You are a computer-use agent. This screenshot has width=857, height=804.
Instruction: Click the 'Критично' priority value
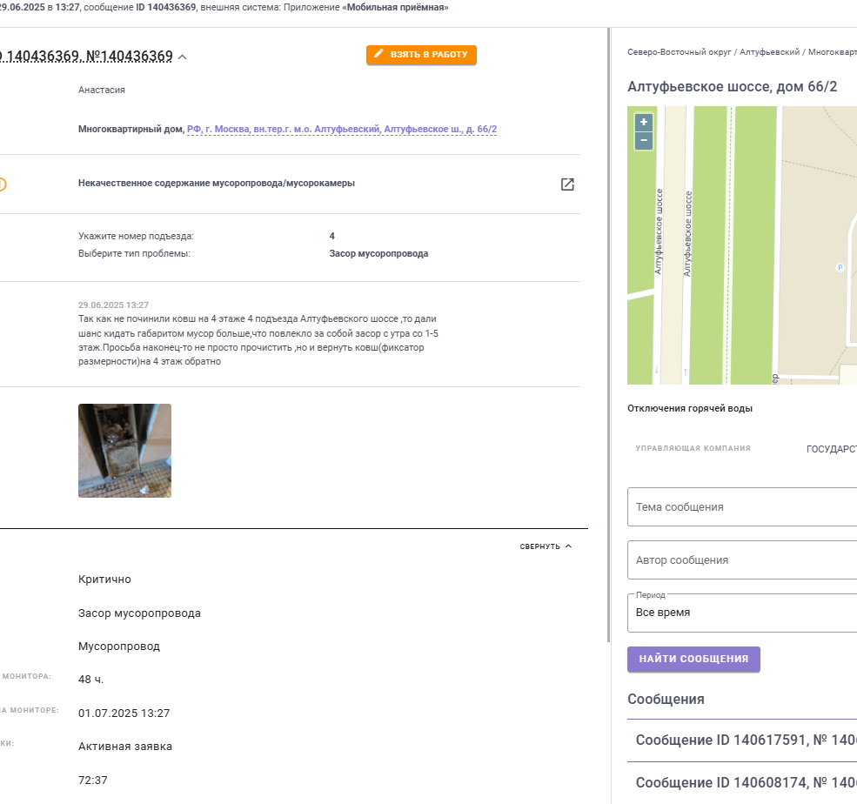pos(104,580)
